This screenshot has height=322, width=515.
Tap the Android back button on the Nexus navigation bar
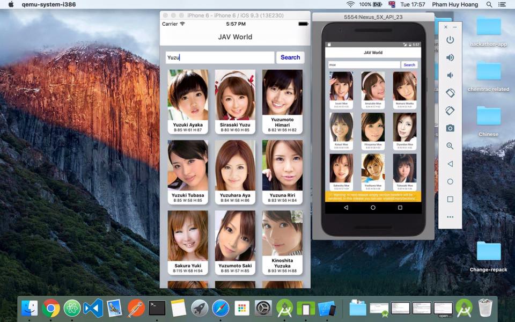pos(346,207)
